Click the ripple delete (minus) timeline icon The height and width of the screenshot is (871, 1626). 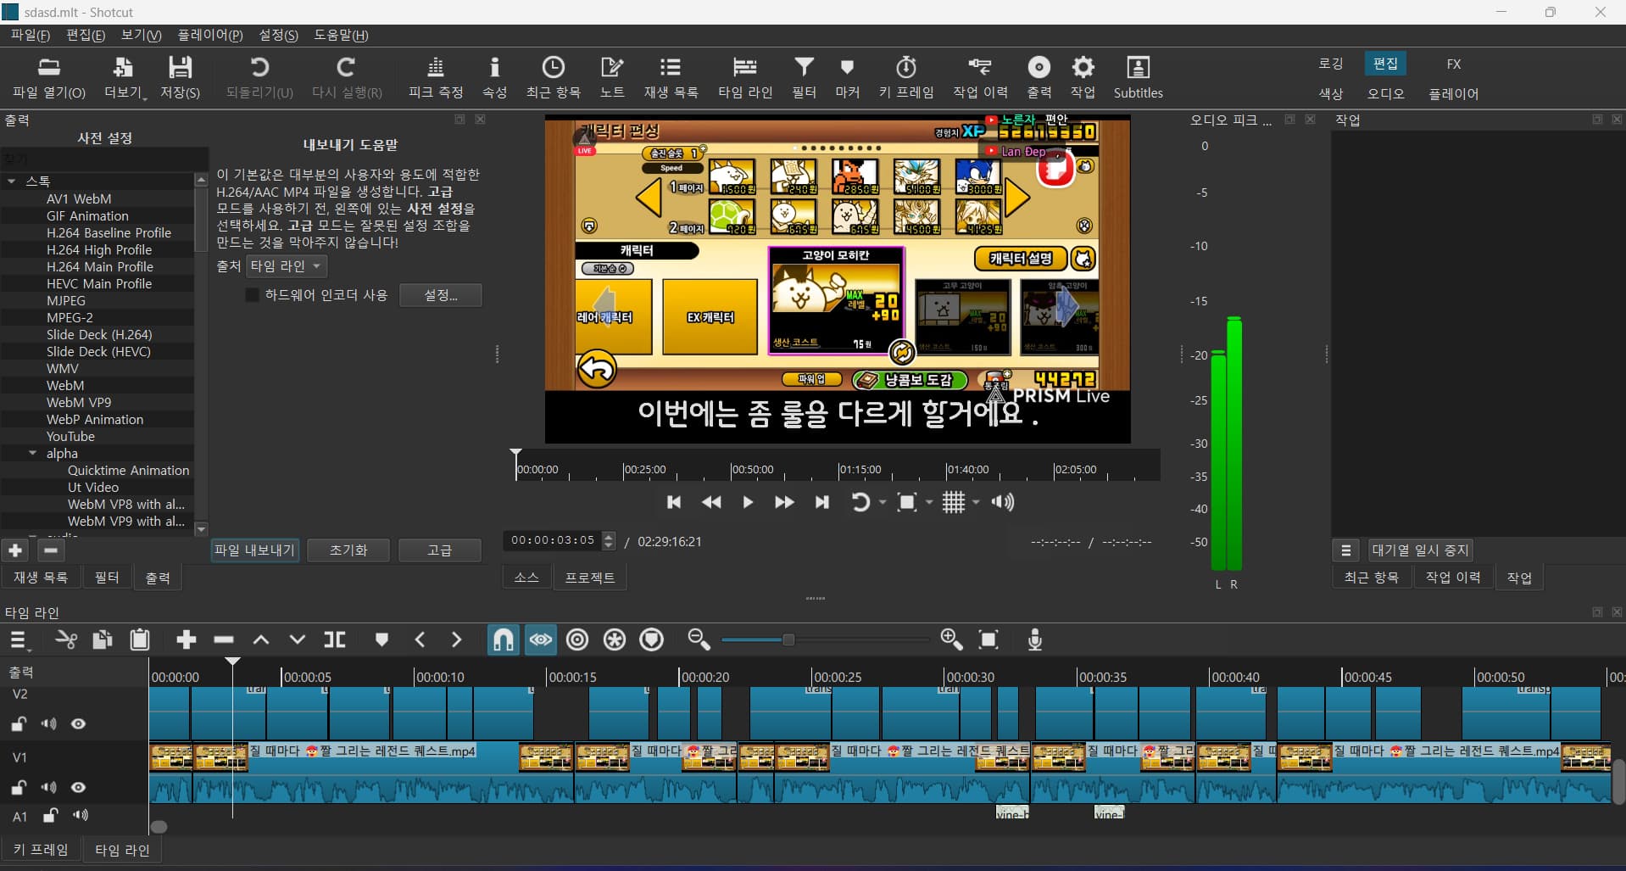224,640
